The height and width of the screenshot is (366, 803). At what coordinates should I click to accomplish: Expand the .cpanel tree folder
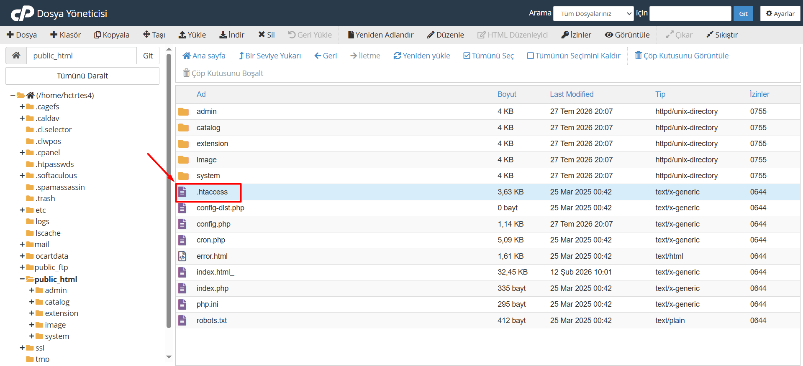pyautogui.click(x=22, y=153)
